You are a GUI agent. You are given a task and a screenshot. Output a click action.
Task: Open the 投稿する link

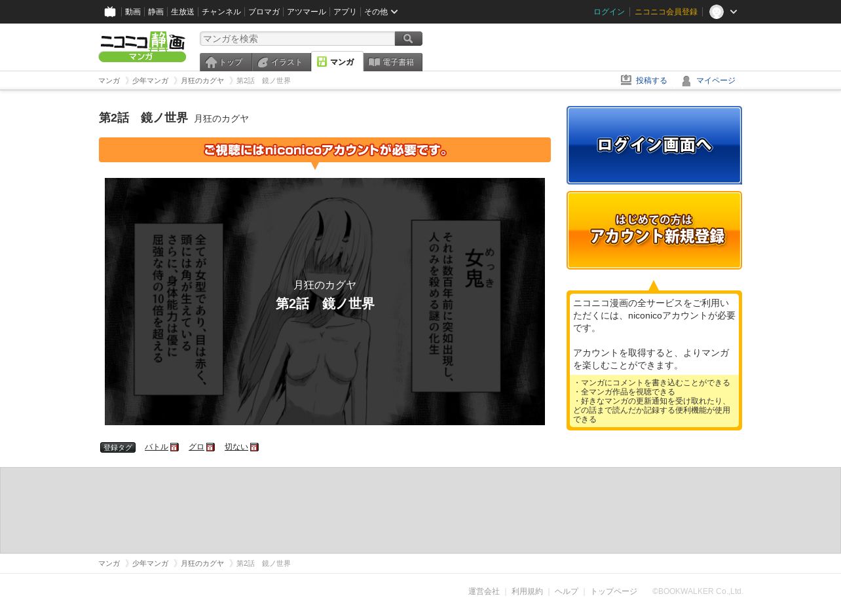pos(652,80)
